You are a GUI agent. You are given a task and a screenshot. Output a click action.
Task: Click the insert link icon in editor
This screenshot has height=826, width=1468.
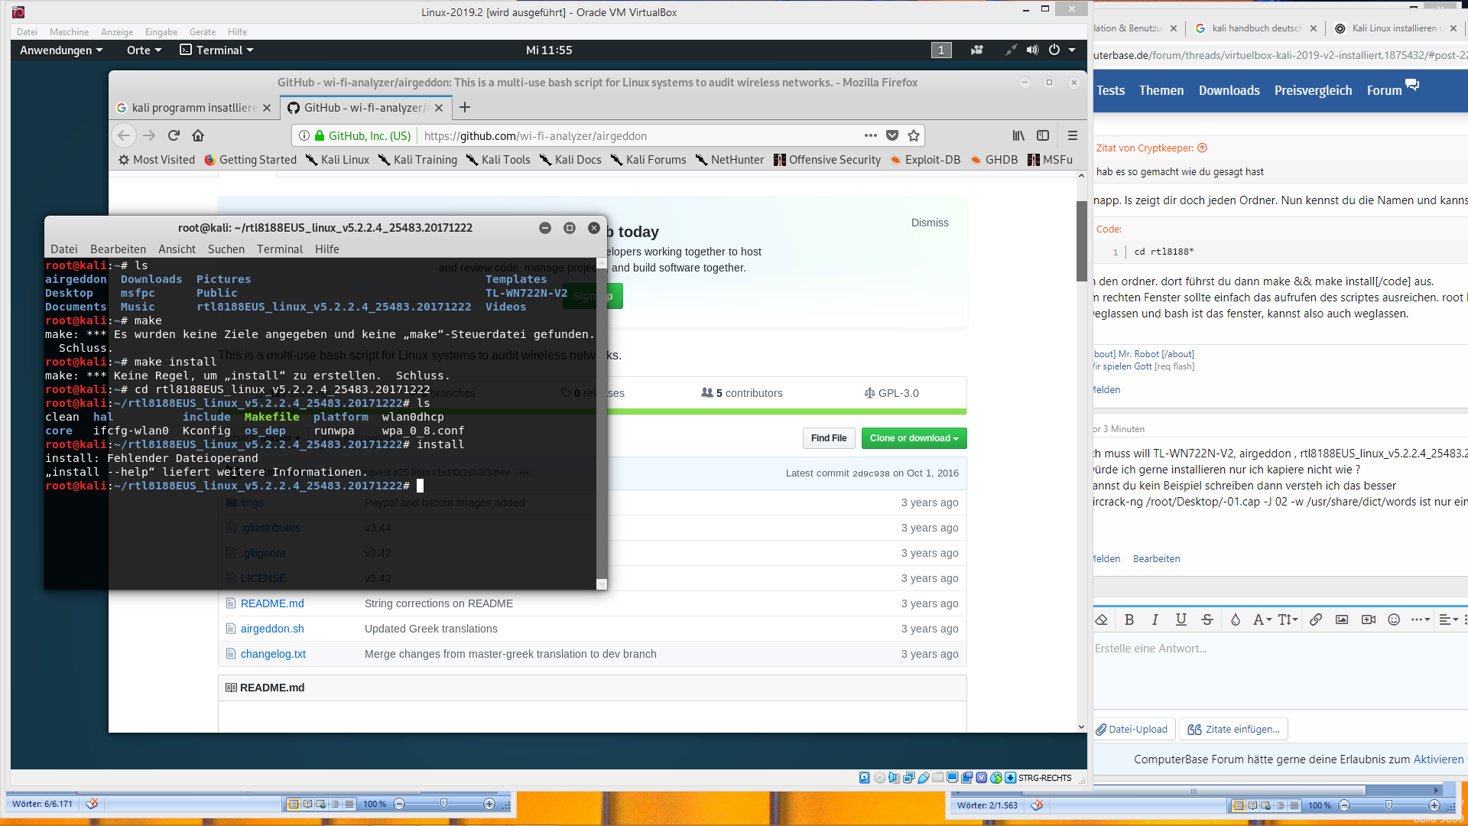tap(1316, 619)
